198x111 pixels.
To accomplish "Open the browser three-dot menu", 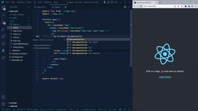I will click(196, 6).
